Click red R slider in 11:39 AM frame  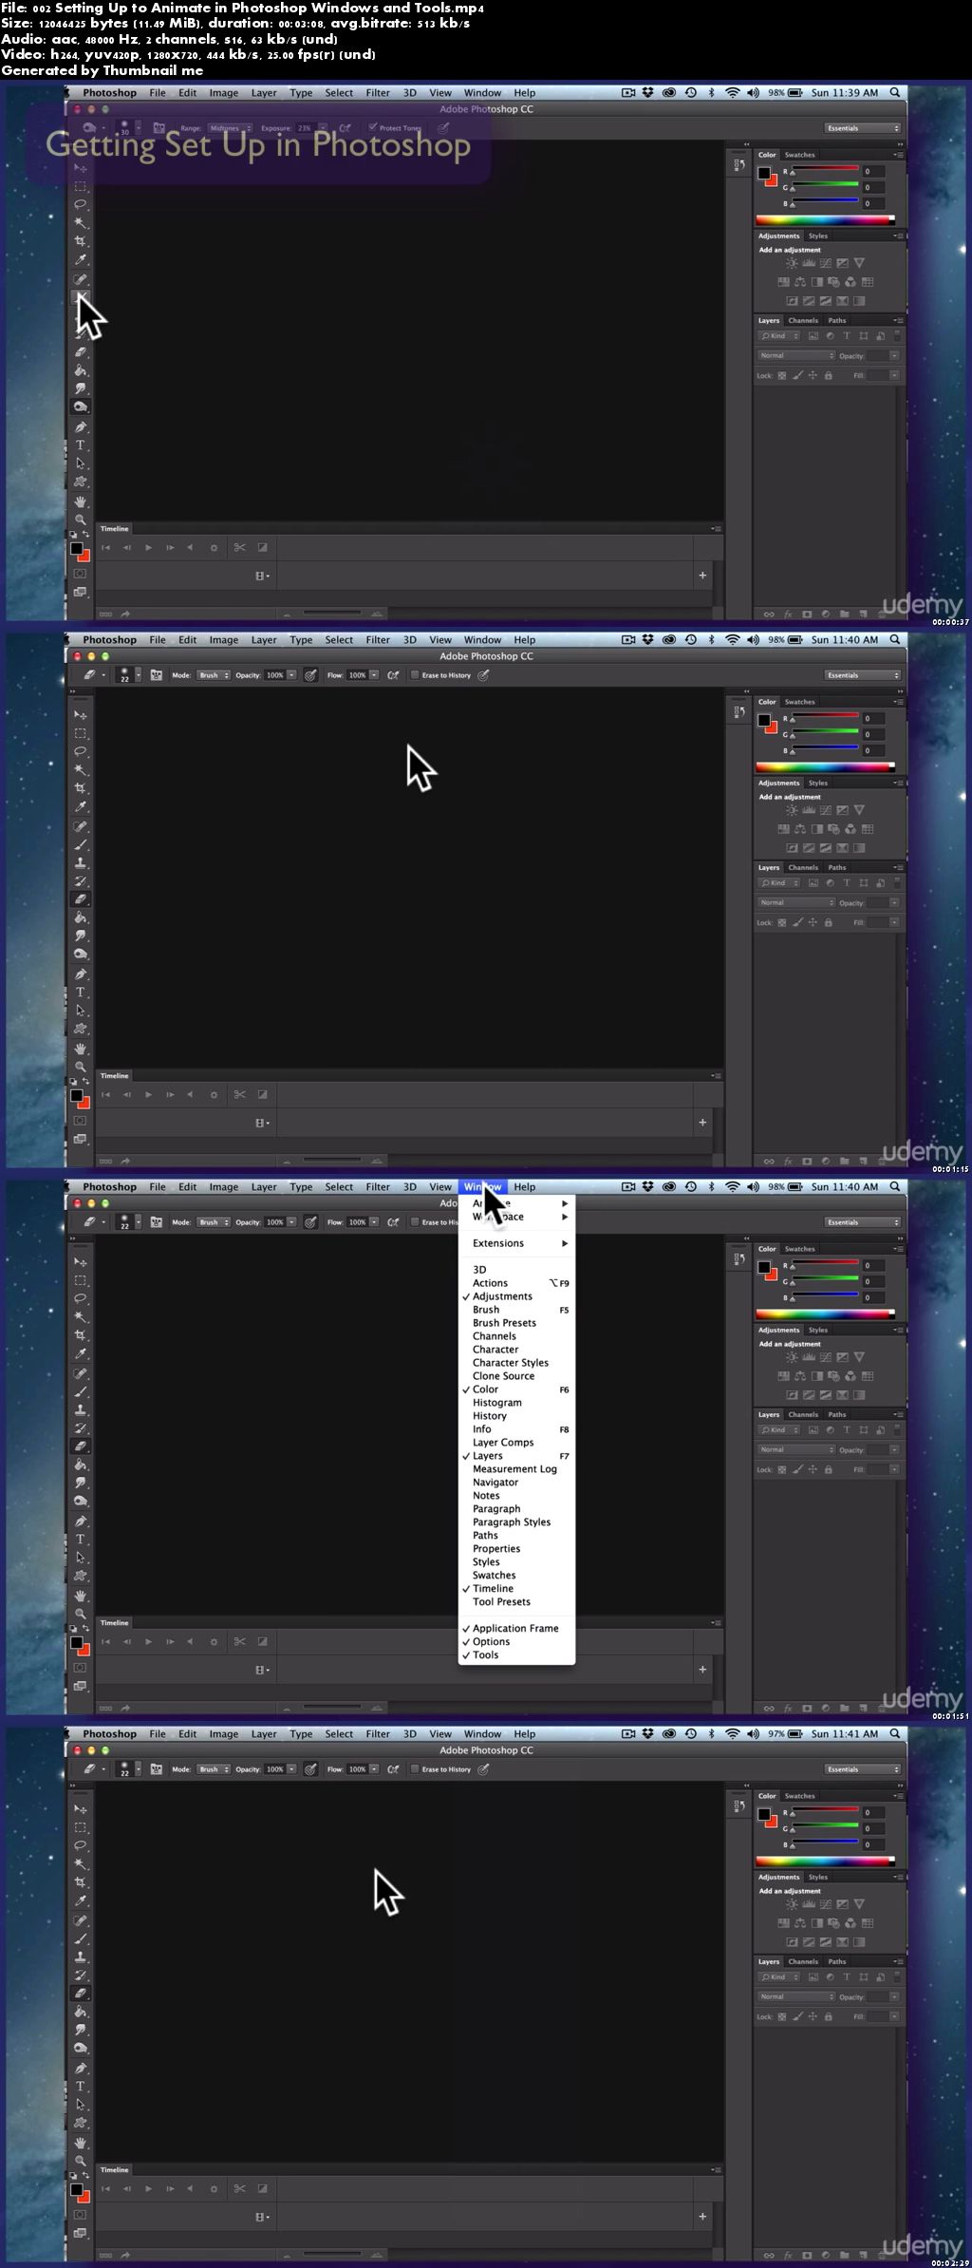click(825, 171)
